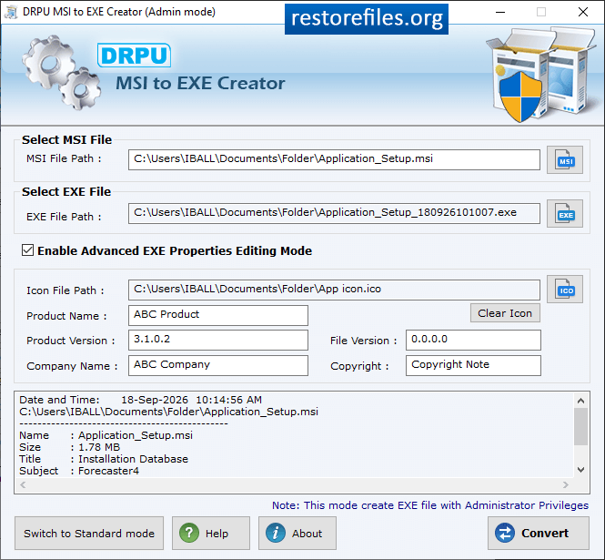Click the log scroll up arrow

(580, 401)
